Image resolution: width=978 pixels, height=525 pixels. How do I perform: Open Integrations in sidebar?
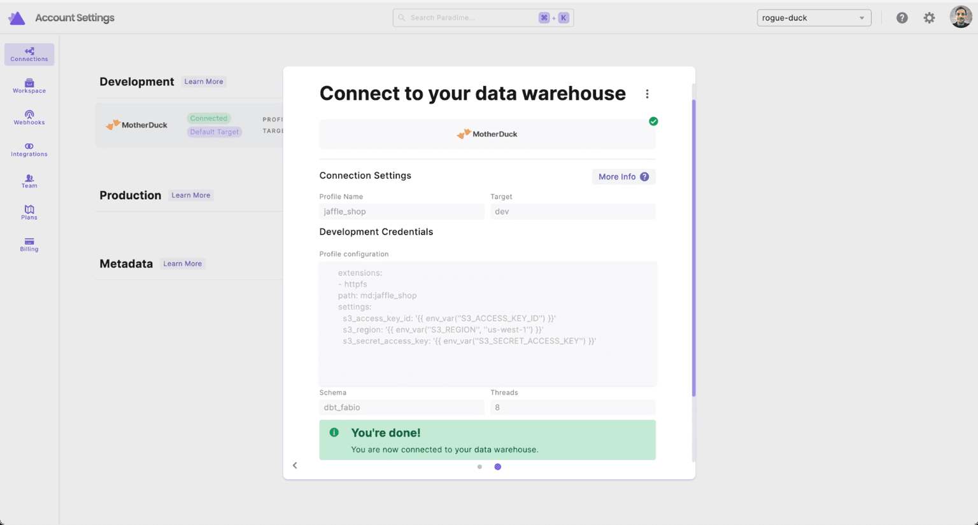[x=29, y=150]
